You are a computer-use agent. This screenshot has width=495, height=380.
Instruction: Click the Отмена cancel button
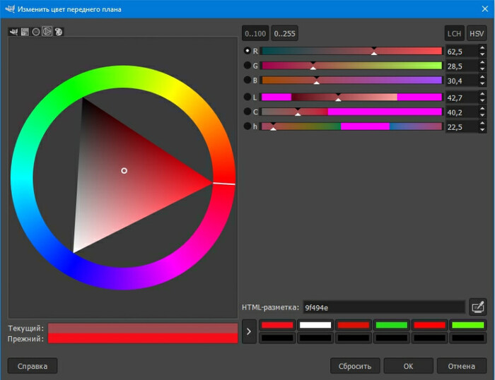(x=462, y=366)
